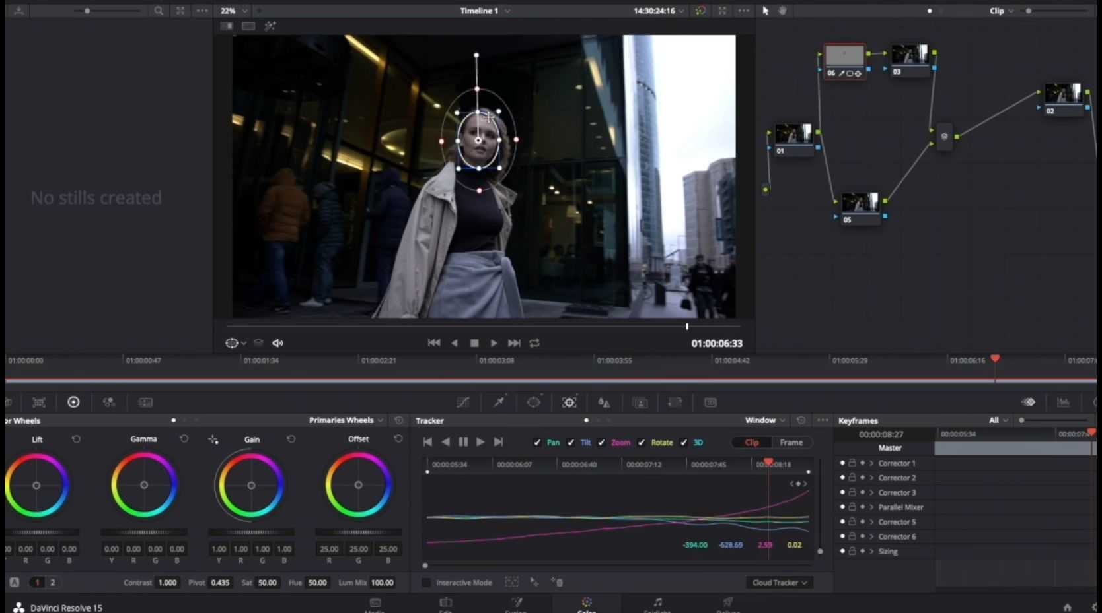Toggle the lock for Parallel Mixer

(x=852, y=507)
